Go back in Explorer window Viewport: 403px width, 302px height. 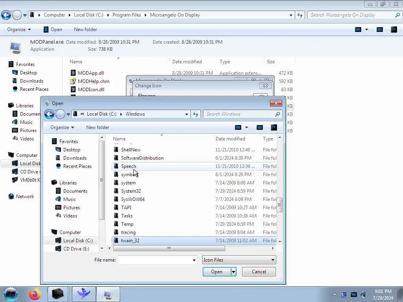[x=6, y=15]
